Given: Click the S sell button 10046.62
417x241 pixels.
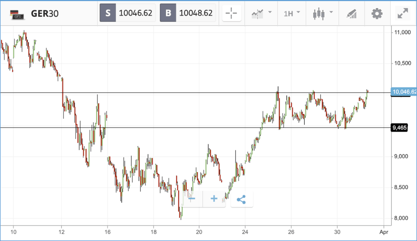Looking at the screenshot, I should point(127,13).
